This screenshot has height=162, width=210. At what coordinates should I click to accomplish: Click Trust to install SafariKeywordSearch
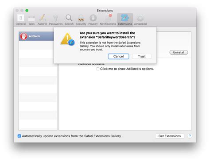point(142,56)
